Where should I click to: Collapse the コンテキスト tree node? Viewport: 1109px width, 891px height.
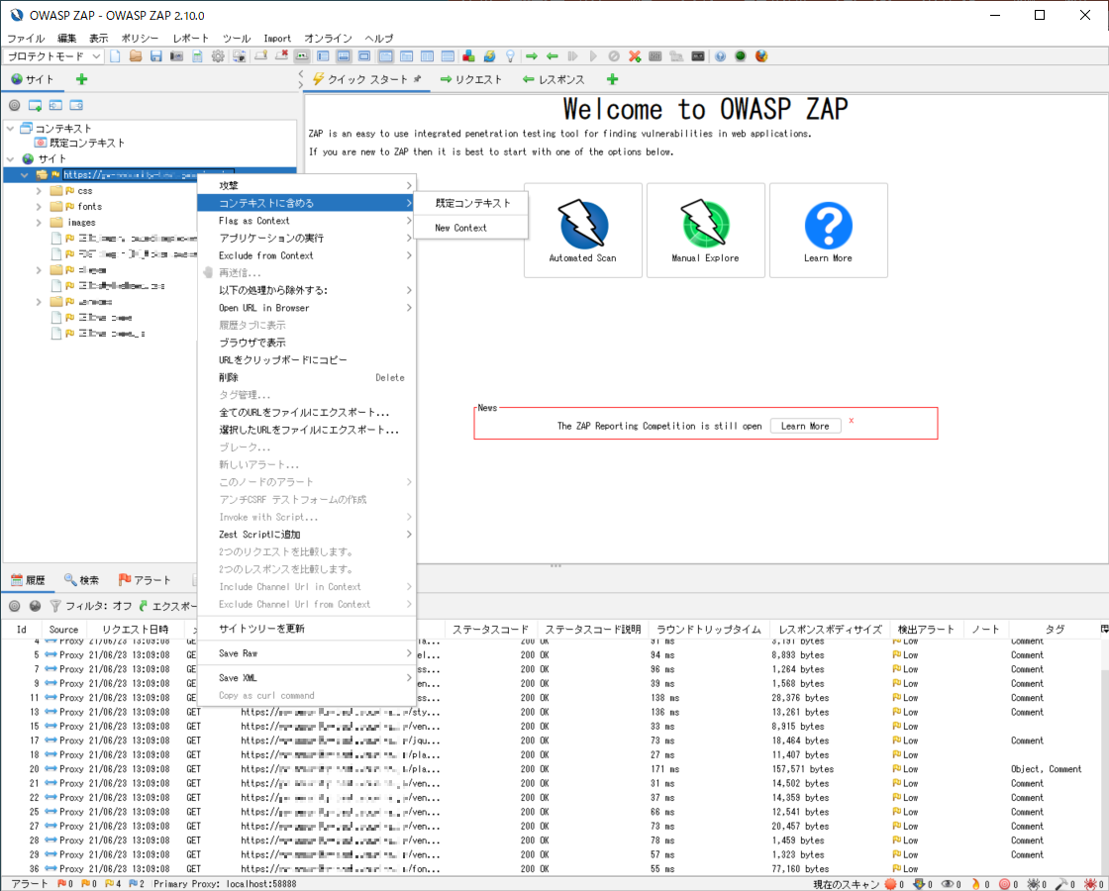click(10, 128)
